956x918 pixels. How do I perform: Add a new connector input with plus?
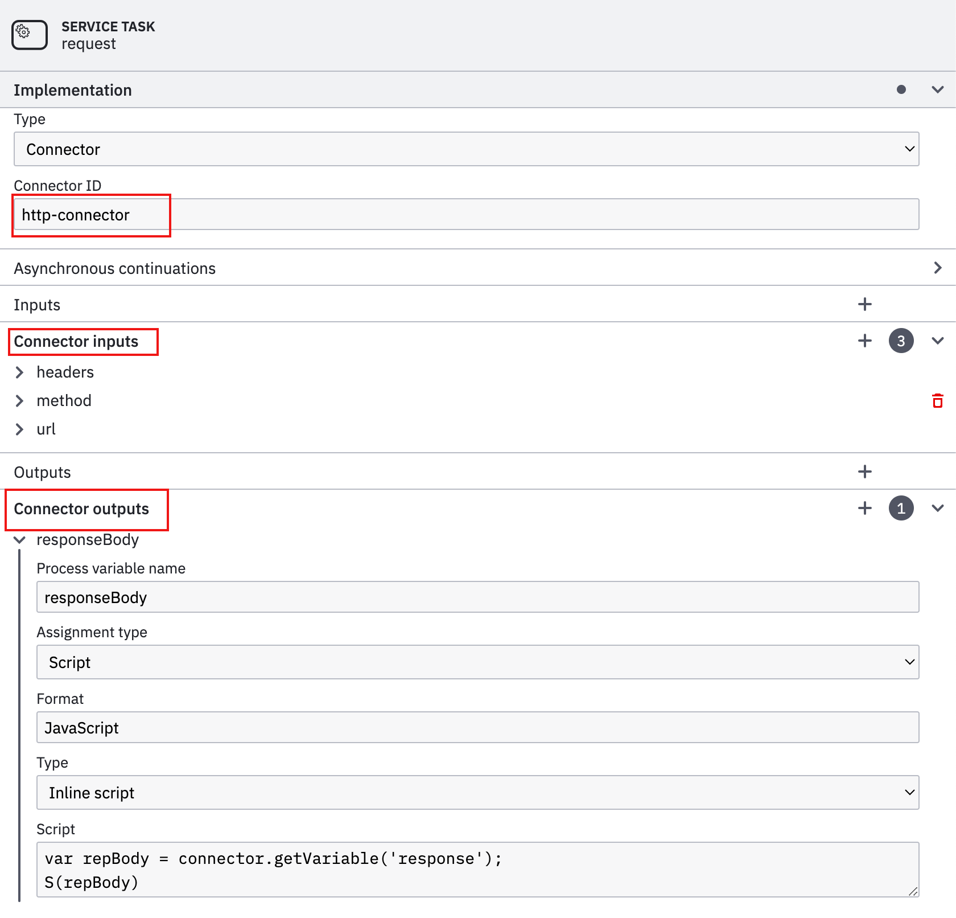[865, 341]
